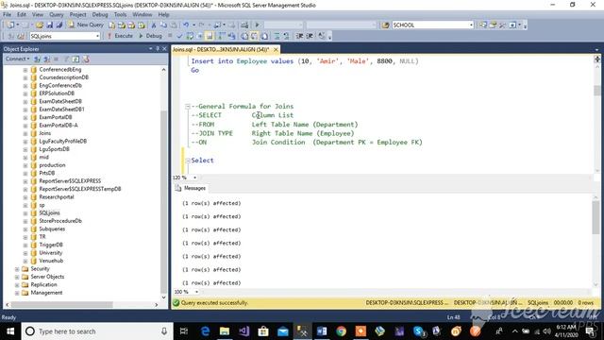Comment out the selected lines icon
Image resolution: width=604 pixels, height=340 pixels.
tap(277, 36)
